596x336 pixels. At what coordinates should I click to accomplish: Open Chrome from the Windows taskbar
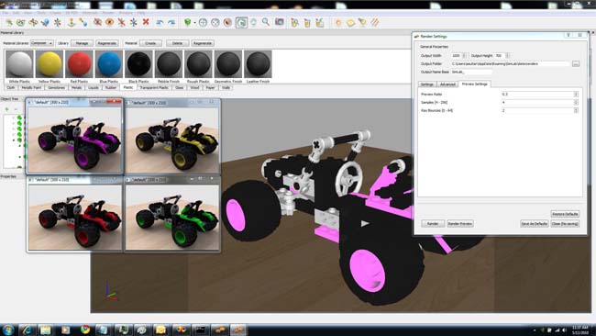point(85,330)
